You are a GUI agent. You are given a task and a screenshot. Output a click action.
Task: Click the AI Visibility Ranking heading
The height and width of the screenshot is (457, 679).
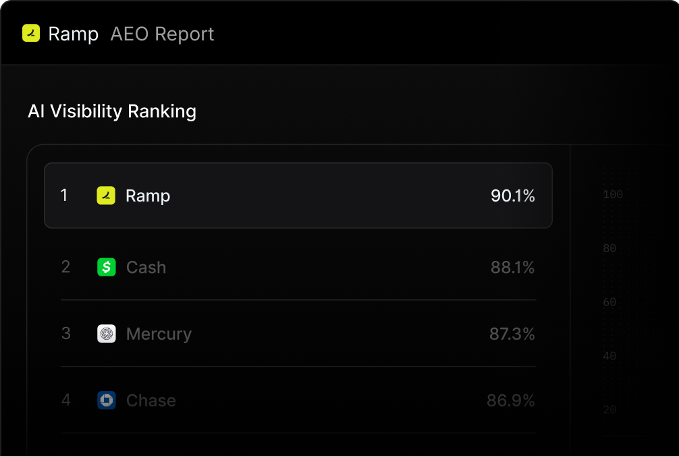[111, 111]
